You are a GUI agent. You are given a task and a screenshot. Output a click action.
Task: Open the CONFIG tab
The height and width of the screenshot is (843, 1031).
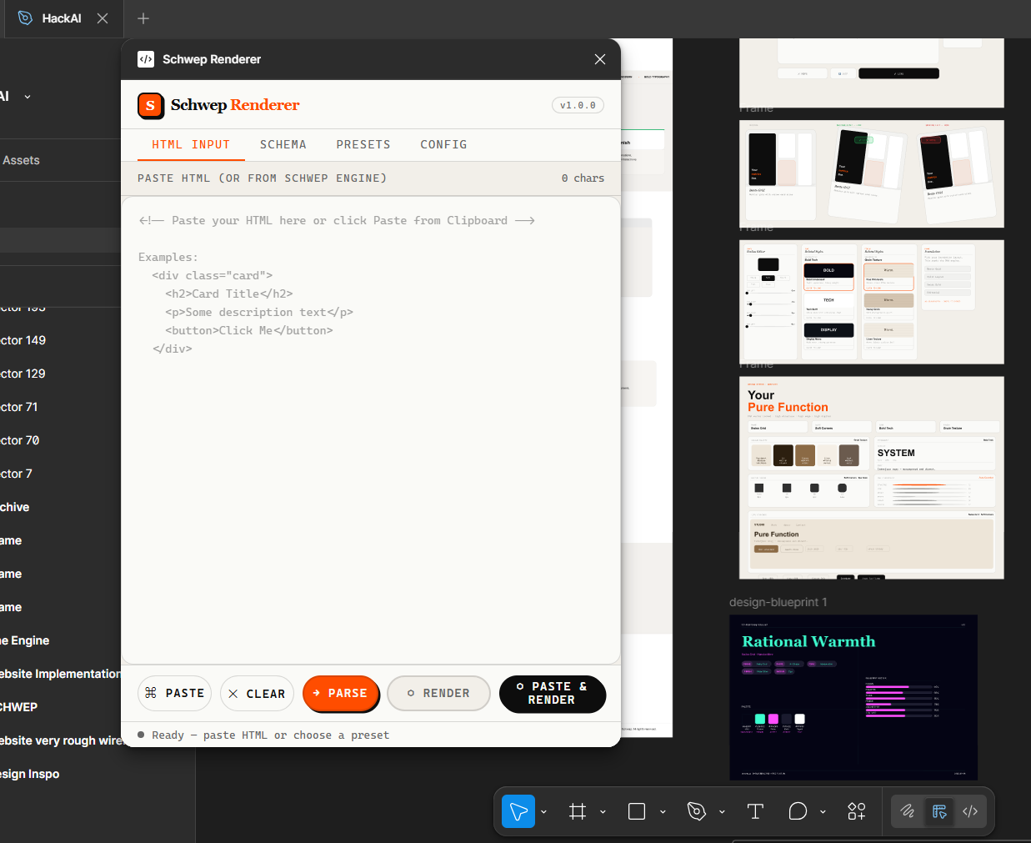tap(443, 144)
